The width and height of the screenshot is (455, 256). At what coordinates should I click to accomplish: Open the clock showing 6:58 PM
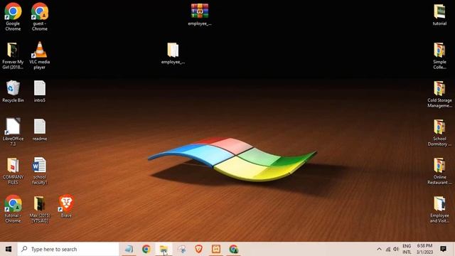coord(424,249)
